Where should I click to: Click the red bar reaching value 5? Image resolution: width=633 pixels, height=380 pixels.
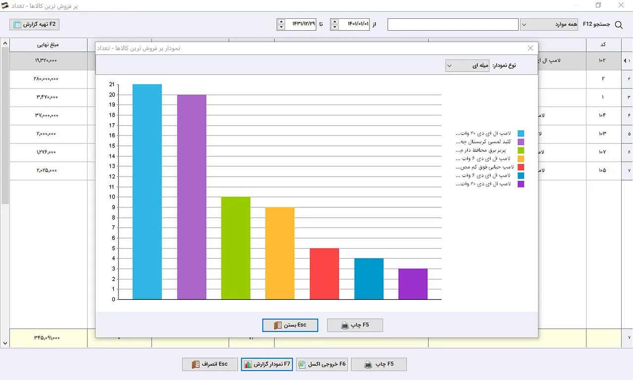point(324,274)
